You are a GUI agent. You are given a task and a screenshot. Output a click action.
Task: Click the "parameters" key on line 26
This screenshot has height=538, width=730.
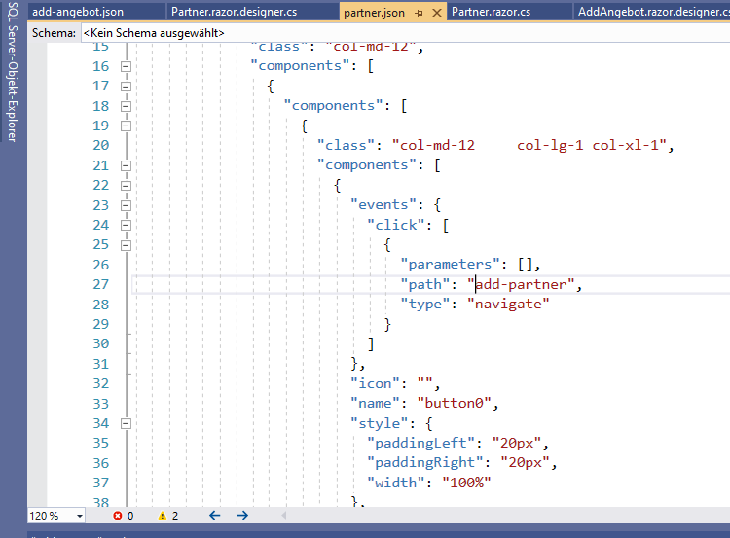(x=450, y=265)
